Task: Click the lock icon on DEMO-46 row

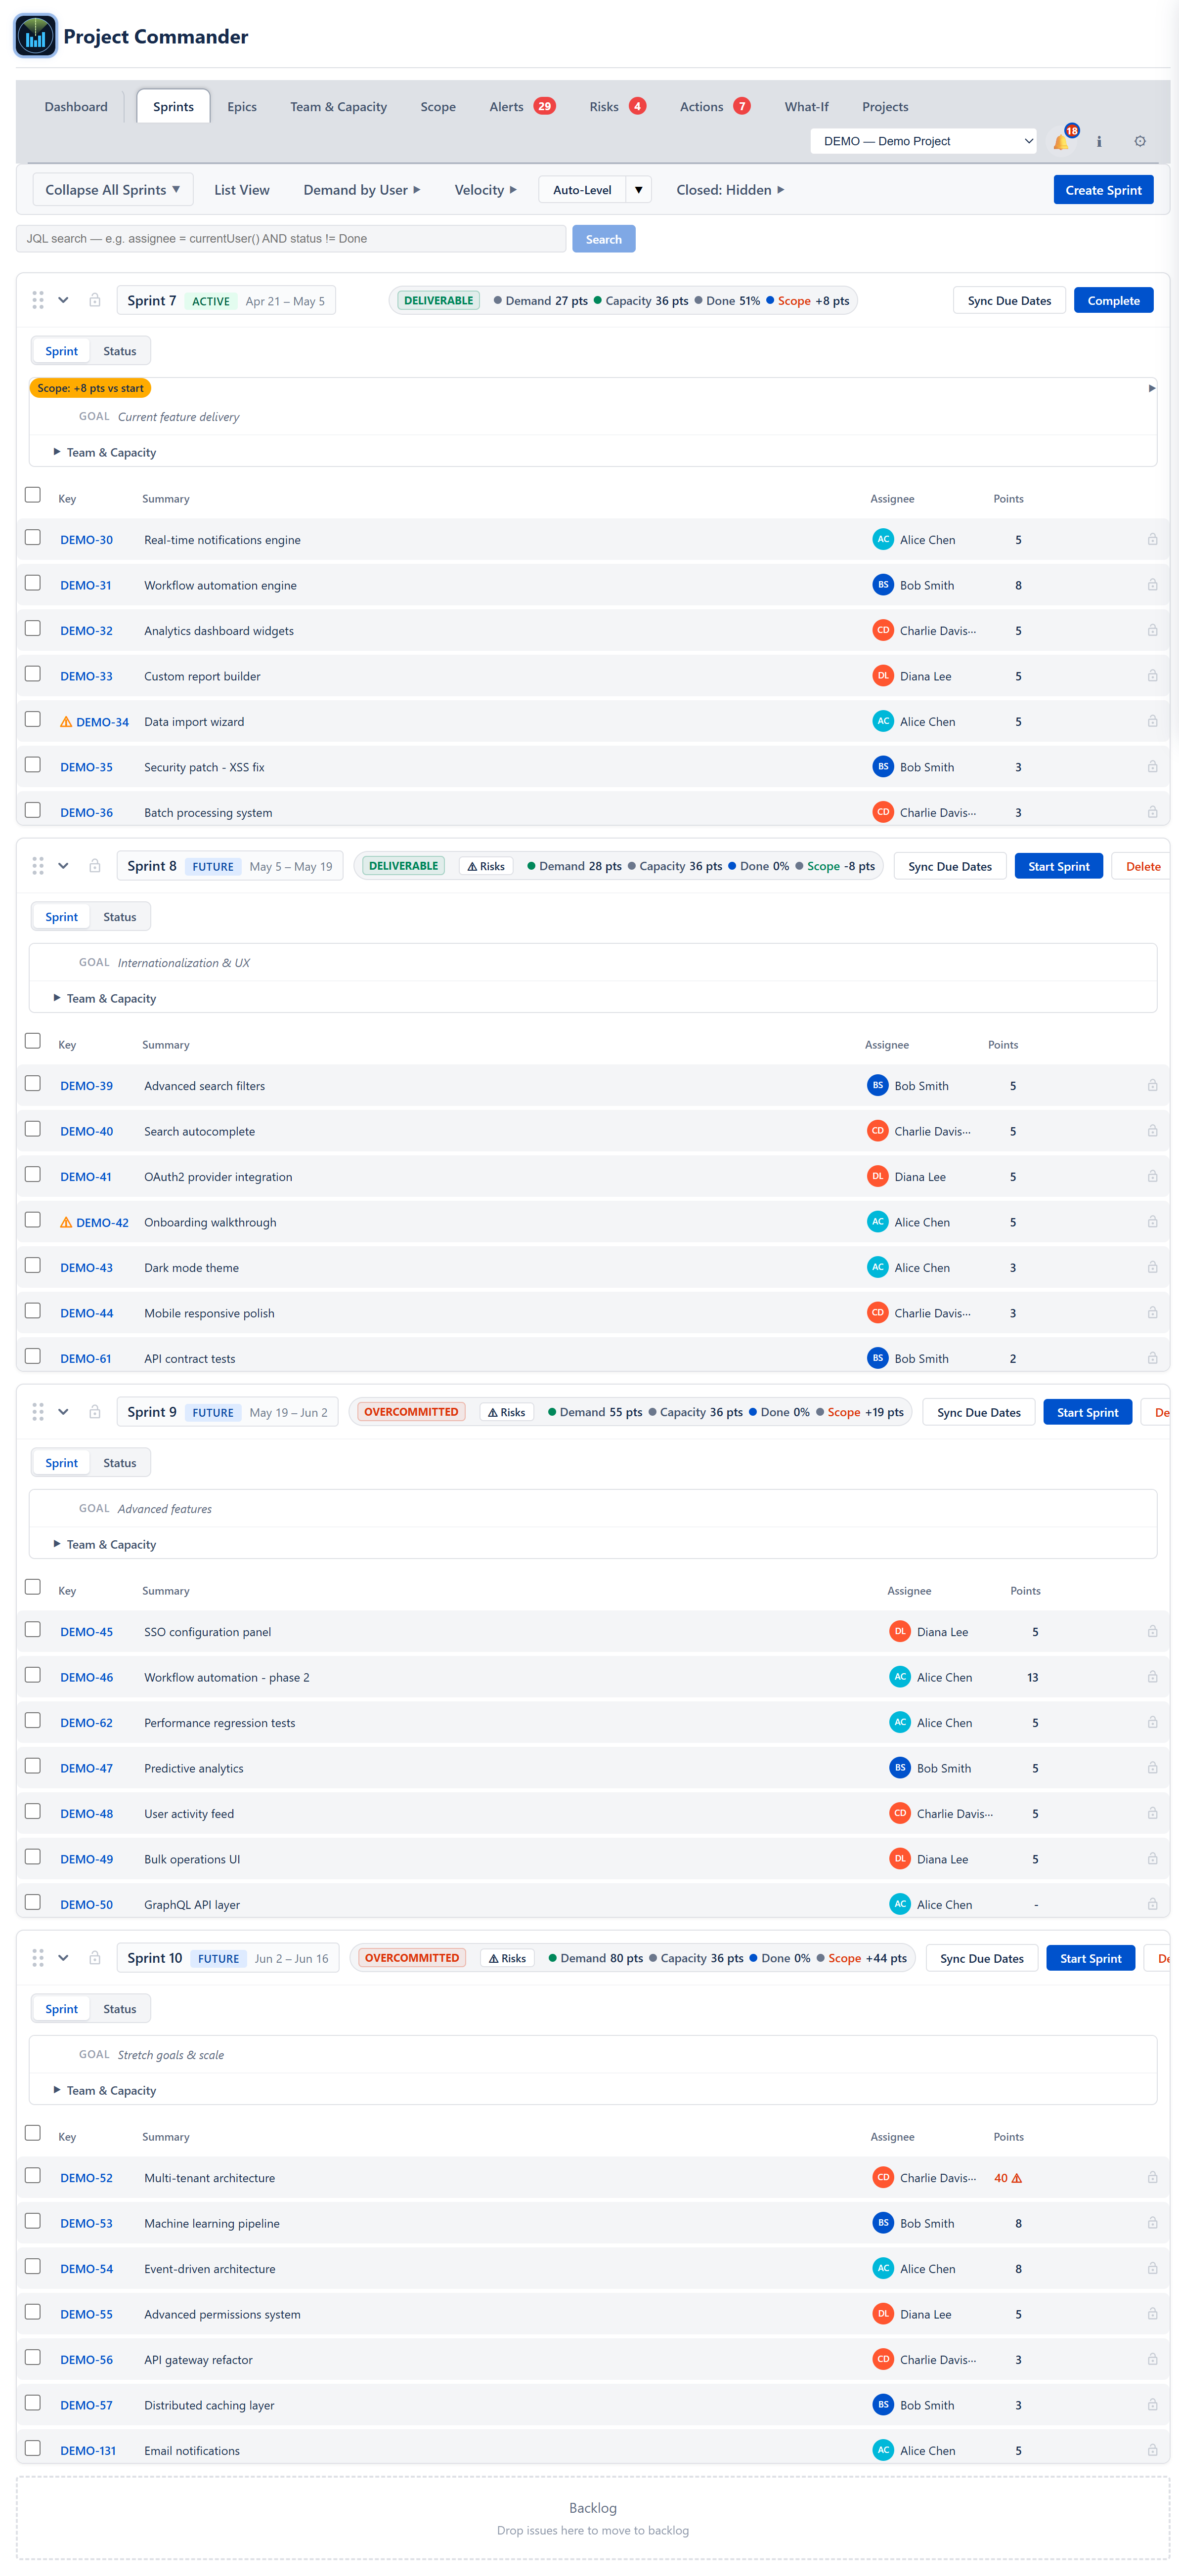Action: [1152, 1677]
